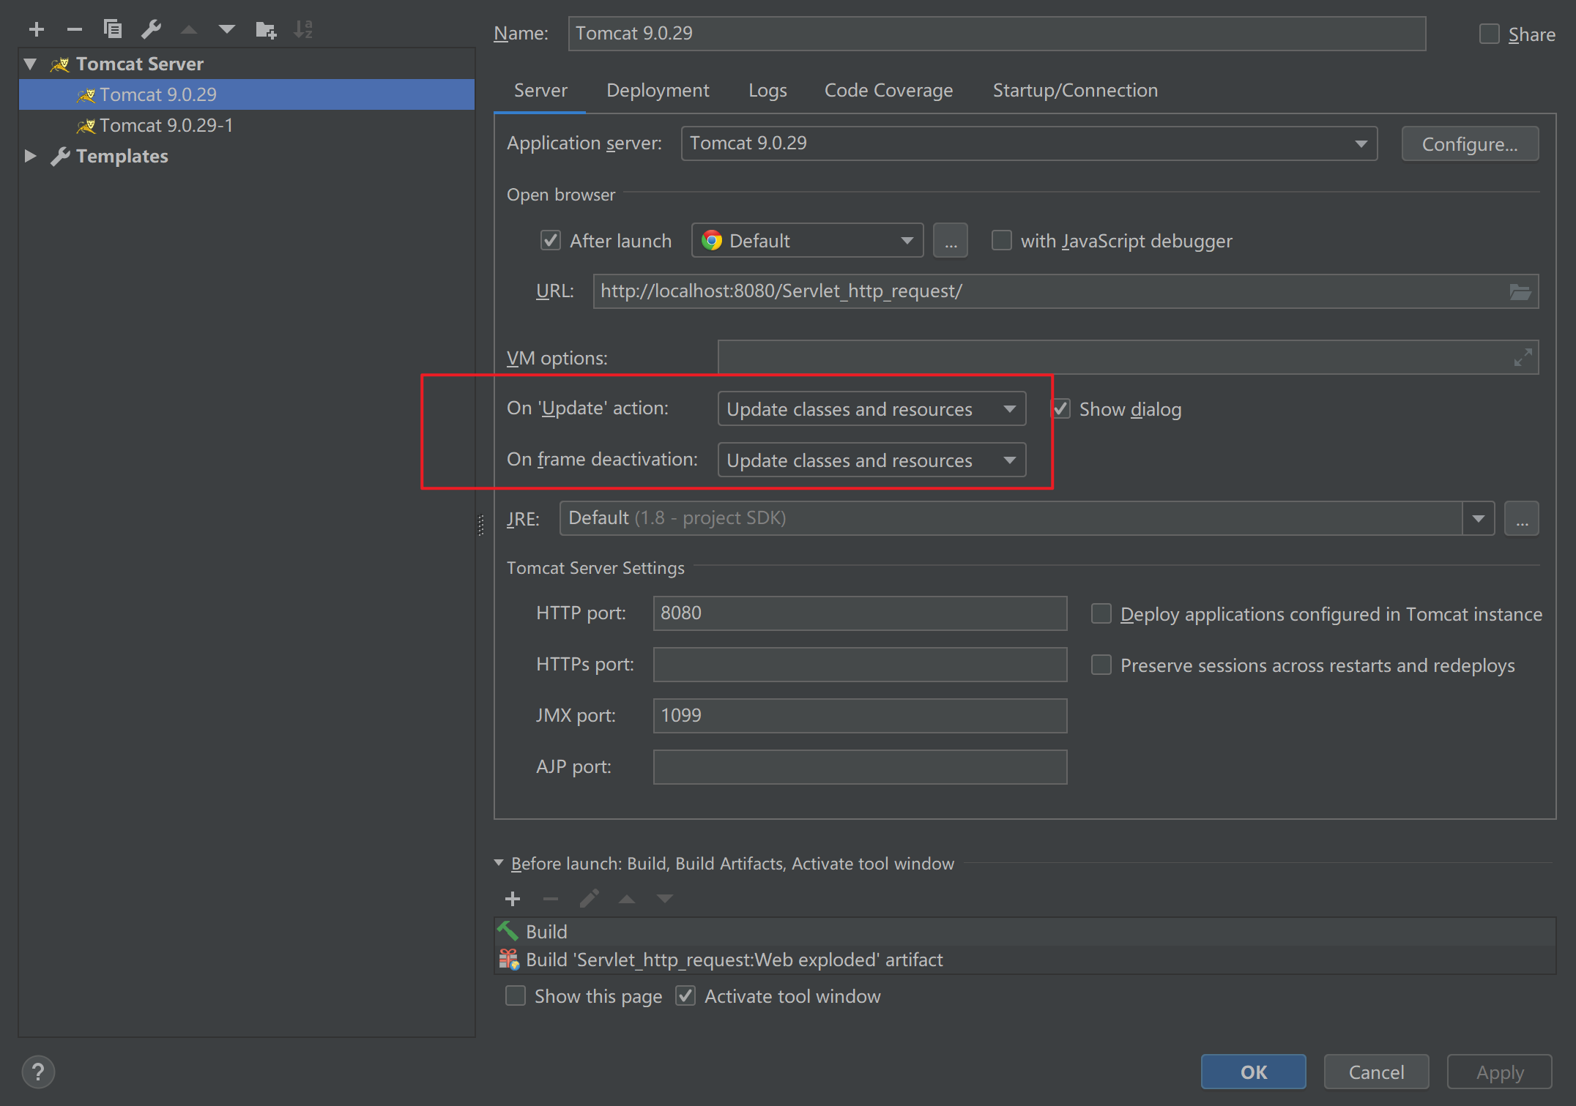Move configuration up in toolbar

click(x=189, y=29)
